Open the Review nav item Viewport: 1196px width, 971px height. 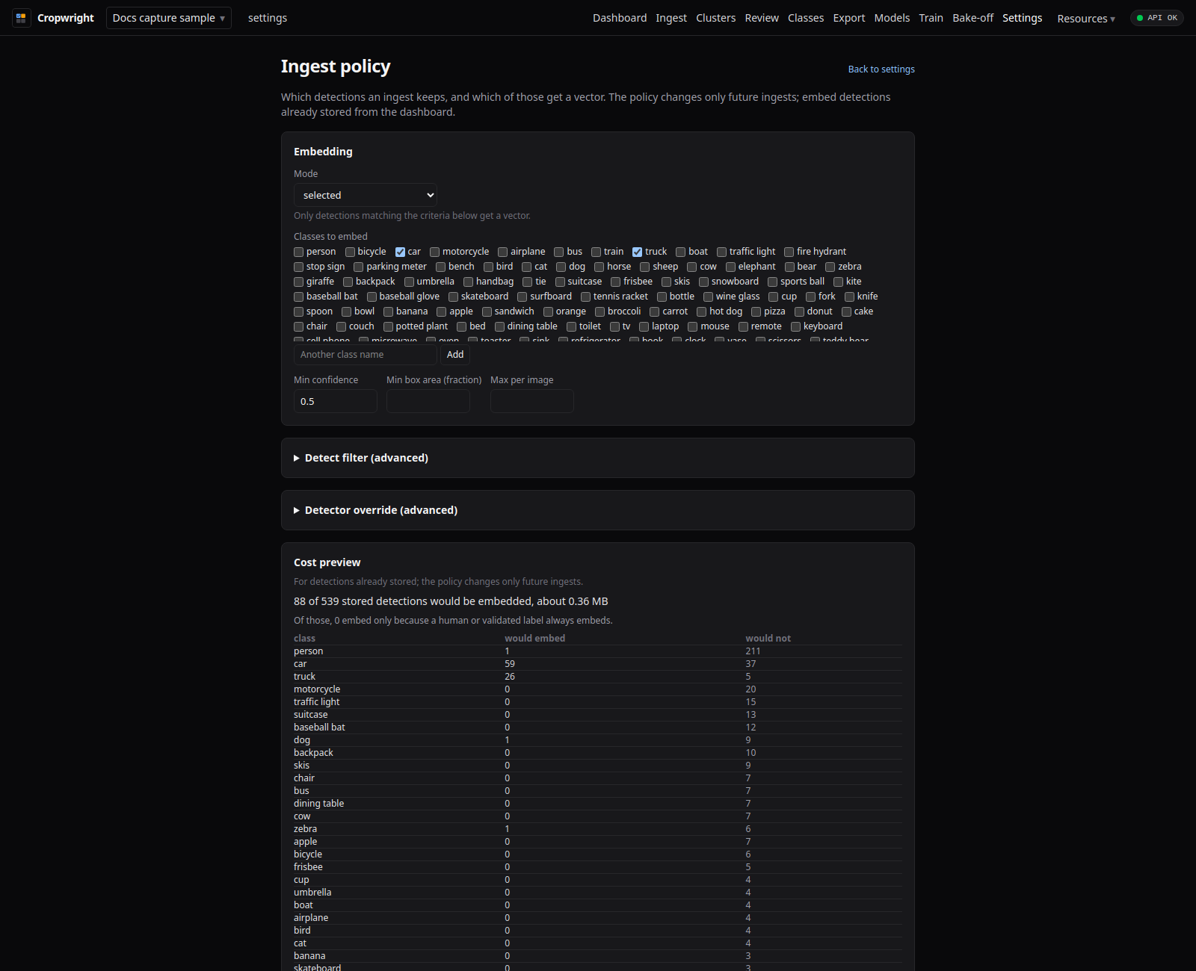(762, 18)
